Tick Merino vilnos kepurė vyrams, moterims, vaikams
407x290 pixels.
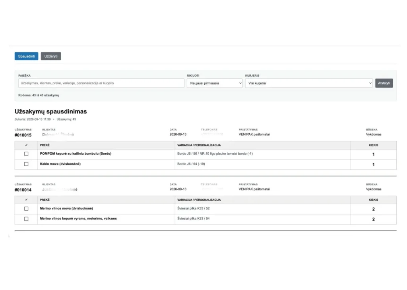click(x=26, y=219)
